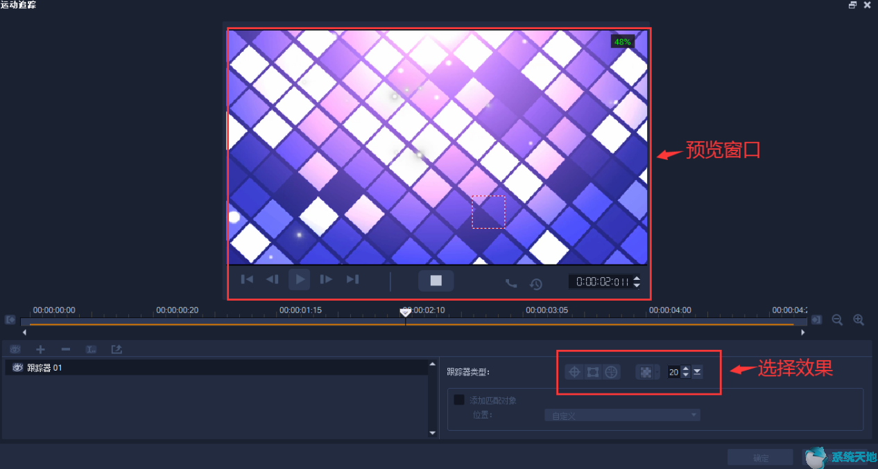
Task: Remove the tracker with minus icon
Action: 66,349
